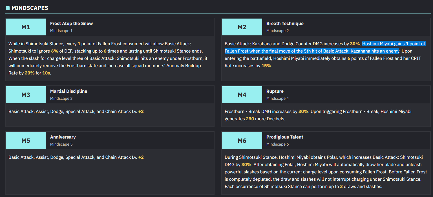Click the +2 value in Martial Discipline

(141, 112)
